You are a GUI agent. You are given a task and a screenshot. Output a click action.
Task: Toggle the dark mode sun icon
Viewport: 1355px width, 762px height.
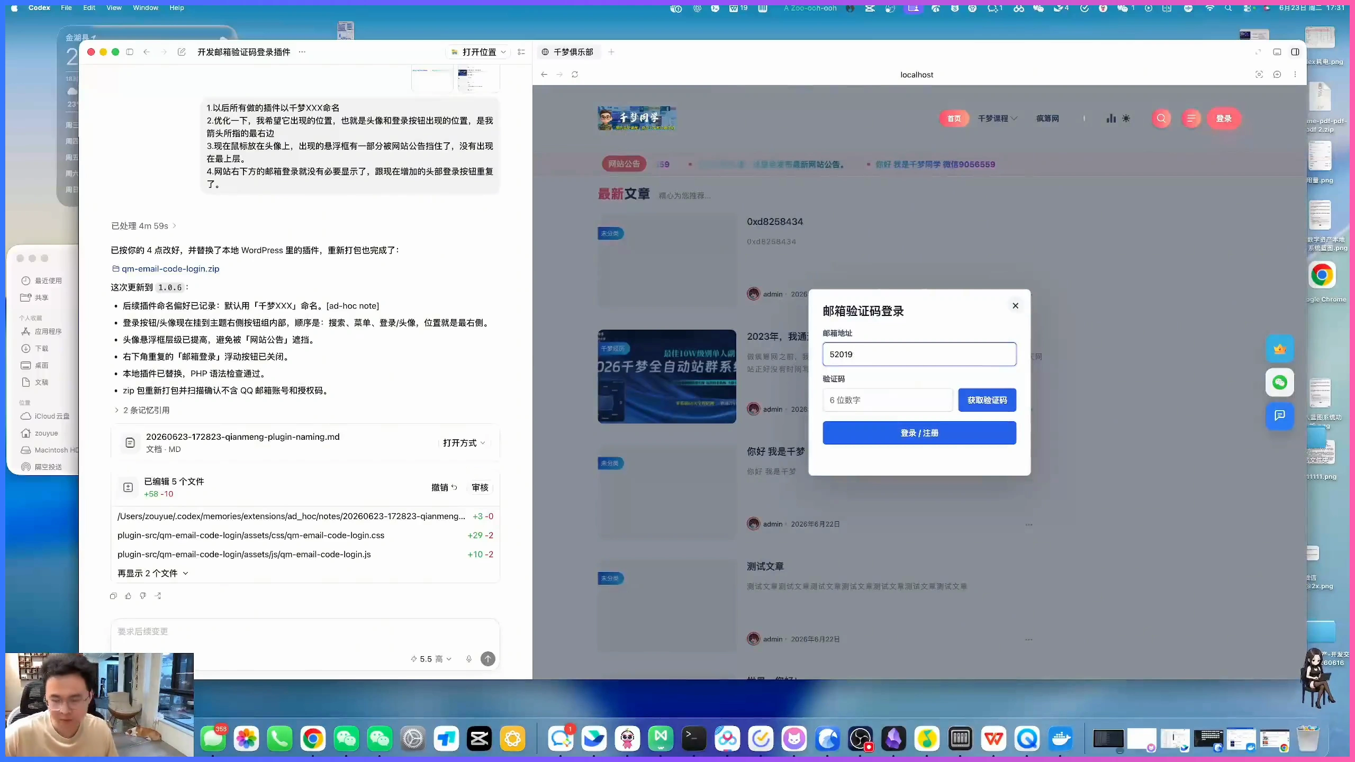[1126, 119]
